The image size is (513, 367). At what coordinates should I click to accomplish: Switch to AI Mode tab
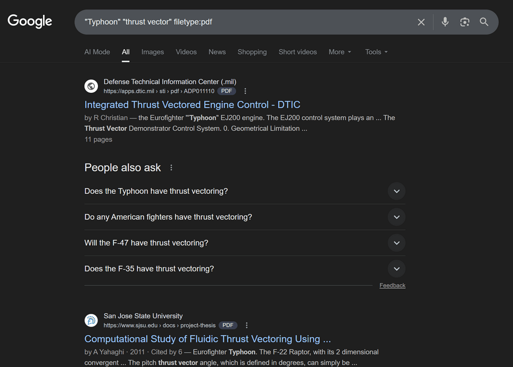click(x=97, y=52)
